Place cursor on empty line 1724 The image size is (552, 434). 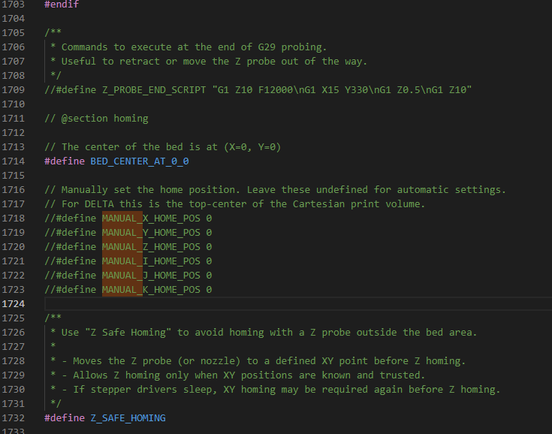pos(298,304)
